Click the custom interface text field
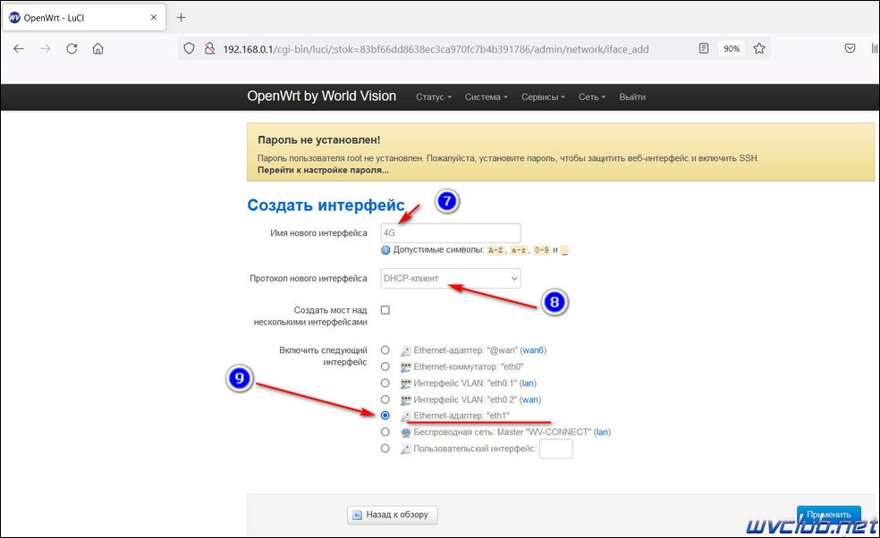 555,449
